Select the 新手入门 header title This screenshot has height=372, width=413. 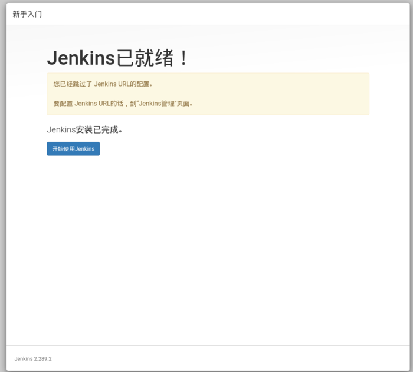click(x=27, y=14)
